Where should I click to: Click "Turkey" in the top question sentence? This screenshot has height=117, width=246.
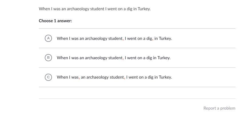(x=144, y=9)
